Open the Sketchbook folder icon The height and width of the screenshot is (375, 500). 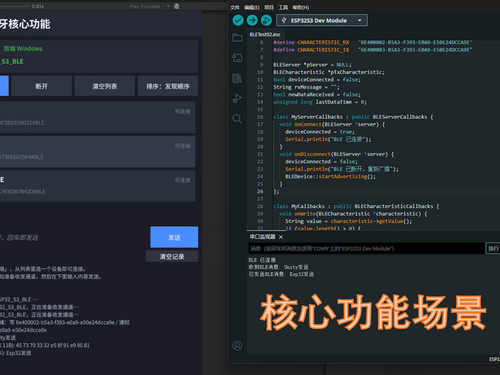click(x=237, y=37)
